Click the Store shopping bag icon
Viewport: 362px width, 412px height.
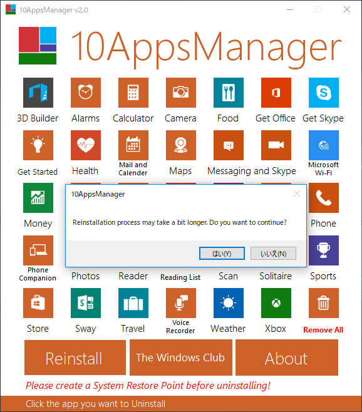pos(38,303)
